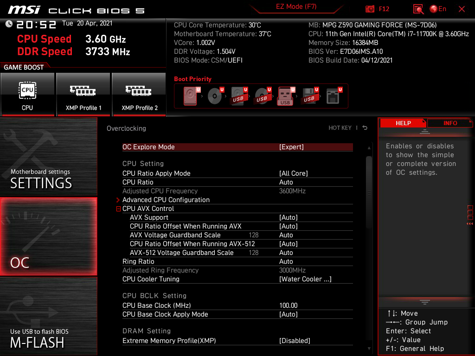
Task: Change CPU Base Clock Apply Mode [Auto]
Action: tap(237, 314)
